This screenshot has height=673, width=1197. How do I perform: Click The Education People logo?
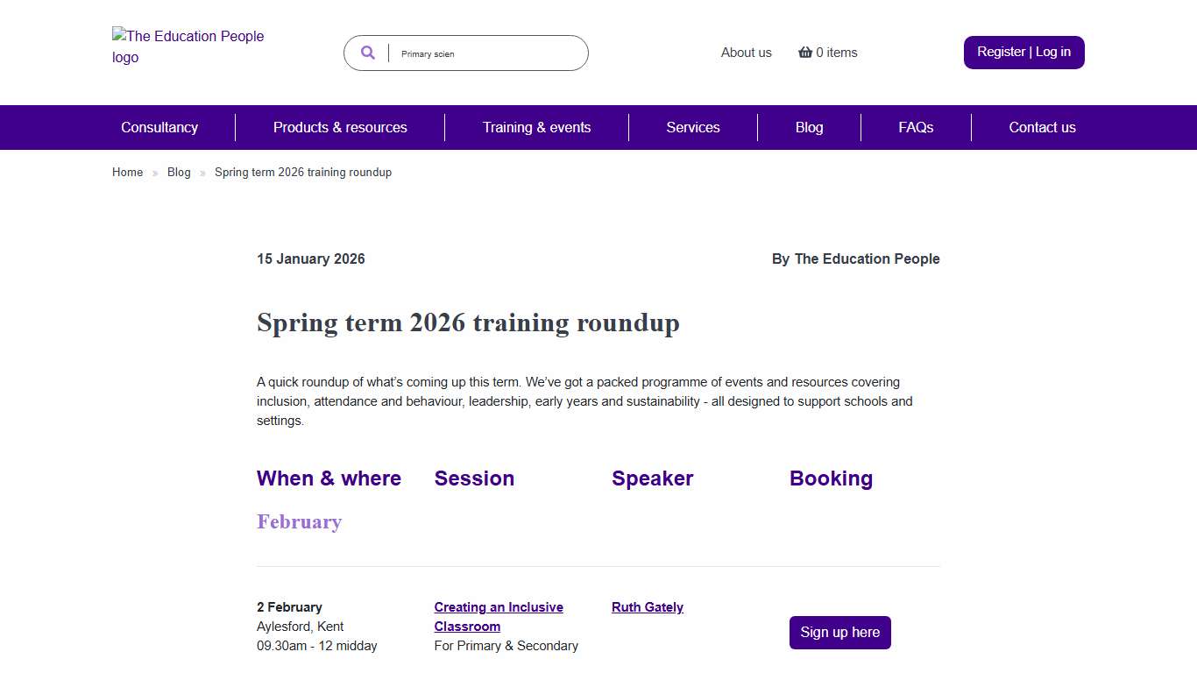(188, 46)
